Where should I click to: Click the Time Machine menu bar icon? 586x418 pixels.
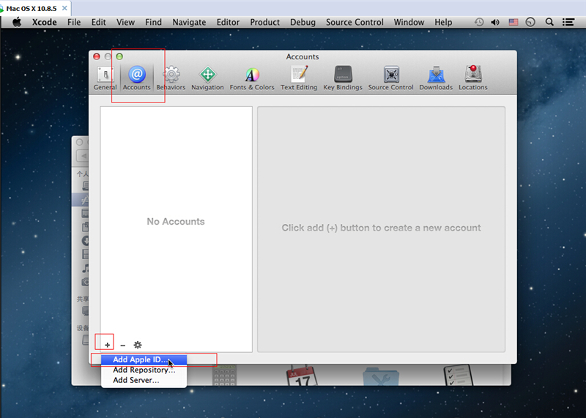(x=479, y=22)
